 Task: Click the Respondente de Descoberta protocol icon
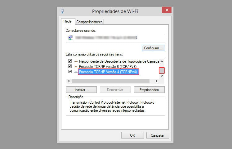pos(76,61)
